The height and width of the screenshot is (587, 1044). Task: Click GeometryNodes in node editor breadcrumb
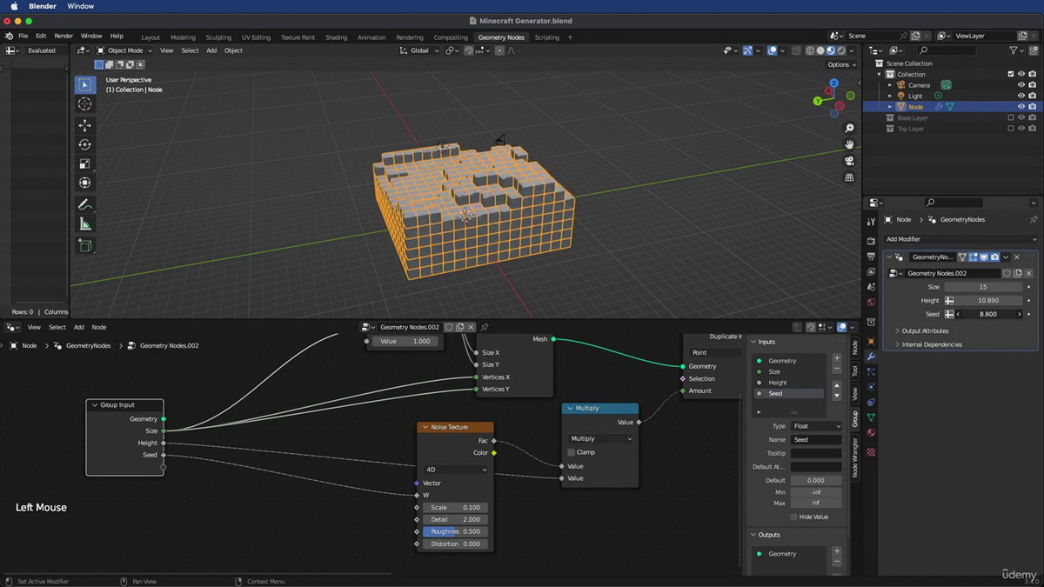(88, 345)
